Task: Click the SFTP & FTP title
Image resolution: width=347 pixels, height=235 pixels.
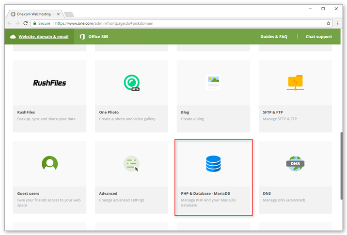Action: click(x=273, y=112)
